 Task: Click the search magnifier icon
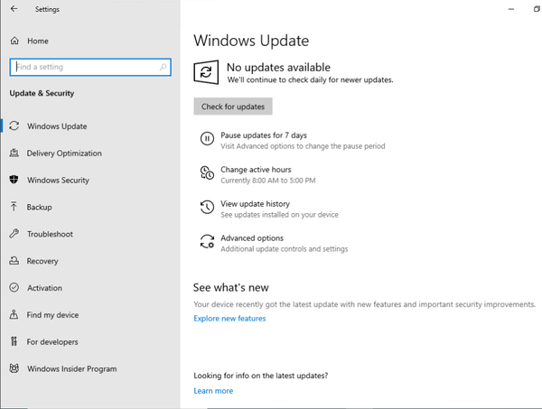[x=163, y=67]
